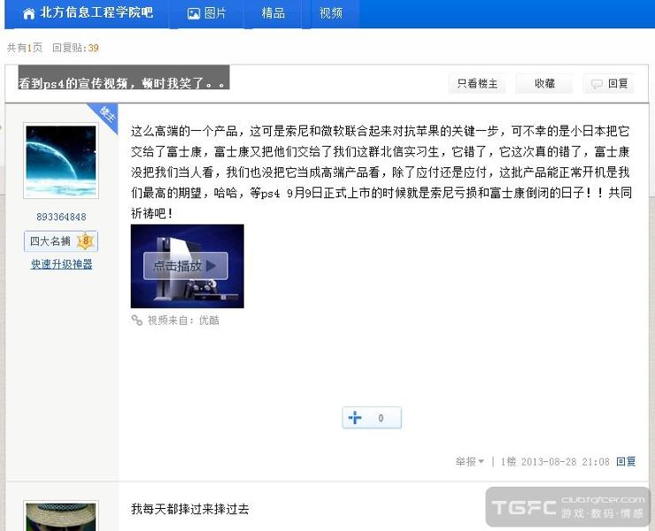This screenshot has height=531, width=655.
Task: Click the 优酷 video source link
Action: (x=209, y=320)
